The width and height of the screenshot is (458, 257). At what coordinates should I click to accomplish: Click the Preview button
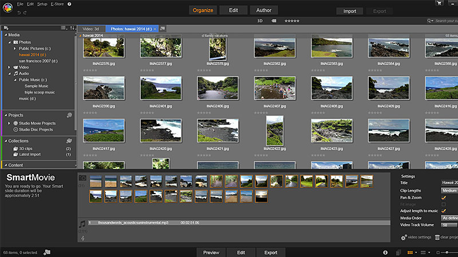click(x=211, y=252)
